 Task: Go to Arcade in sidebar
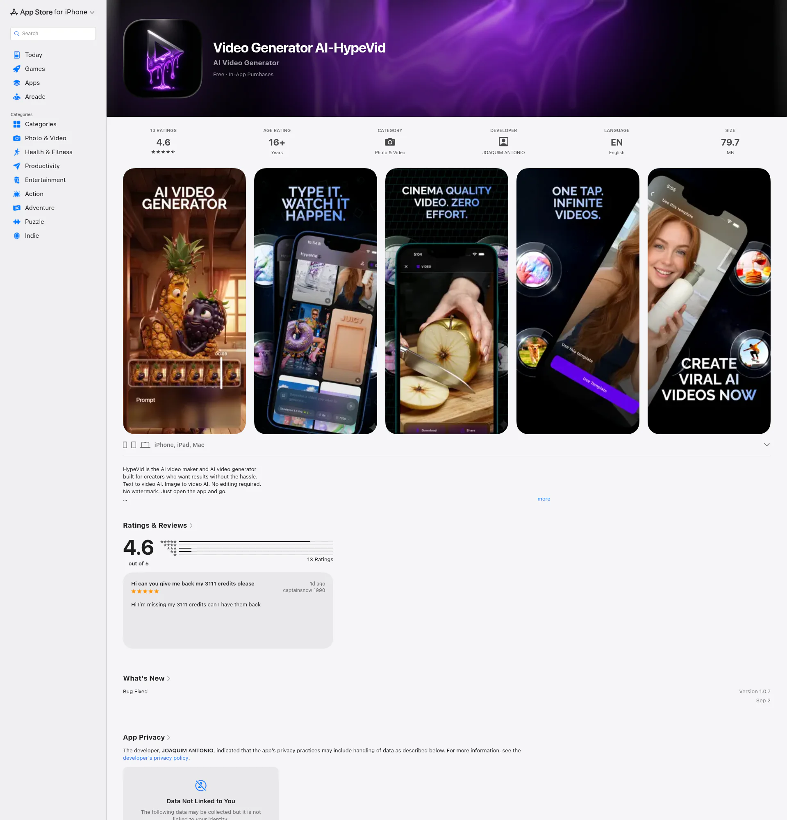35,97
